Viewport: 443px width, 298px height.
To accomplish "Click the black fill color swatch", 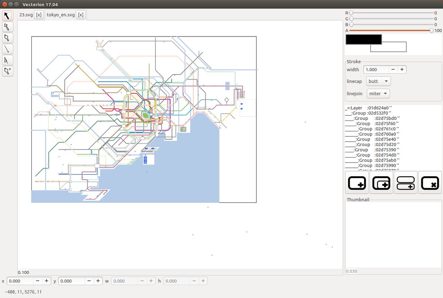I will [364, 39].
